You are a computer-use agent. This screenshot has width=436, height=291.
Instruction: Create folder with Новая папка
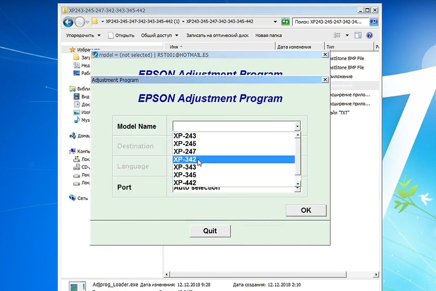[269, 36]
